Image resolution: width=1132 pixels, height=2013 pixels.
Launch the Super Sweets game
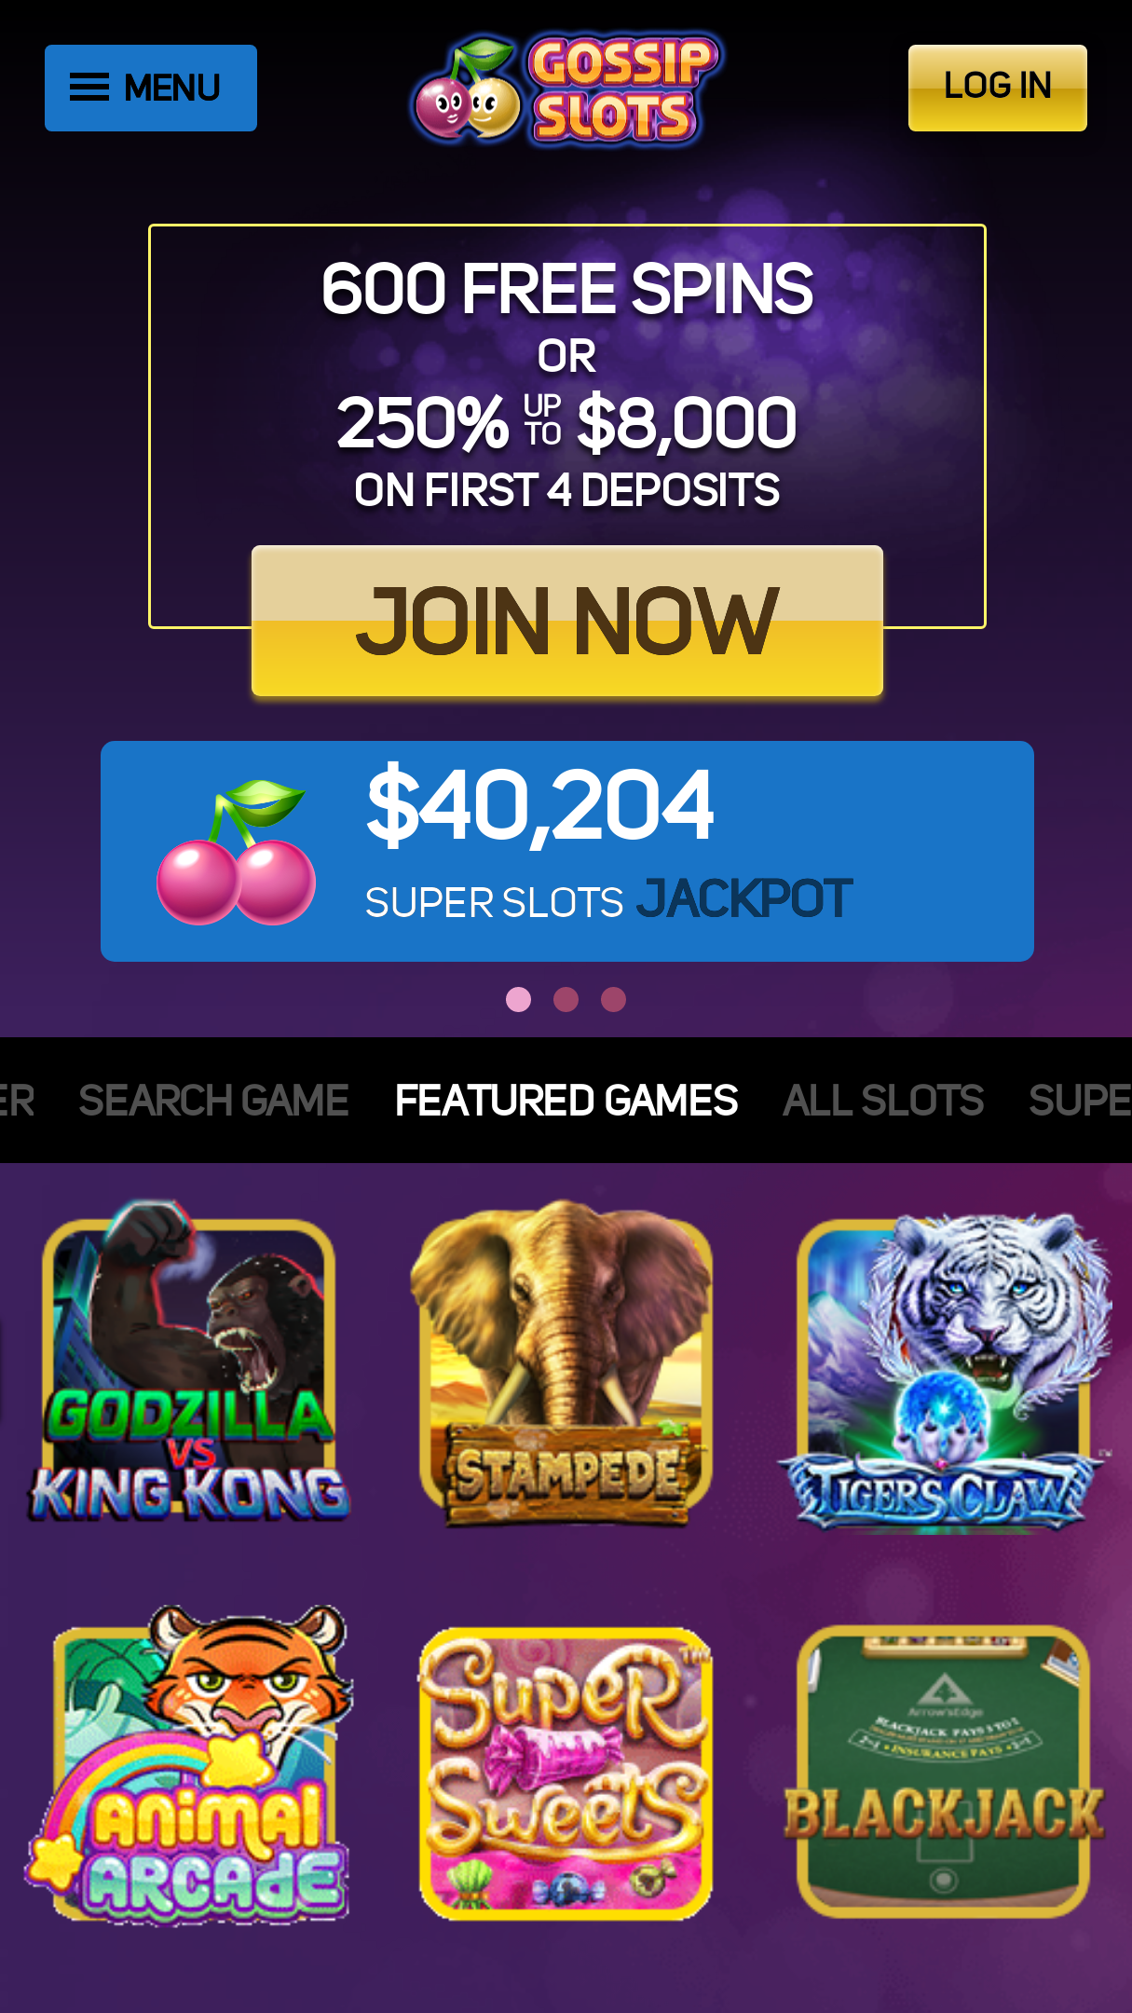coord(566,1773)
